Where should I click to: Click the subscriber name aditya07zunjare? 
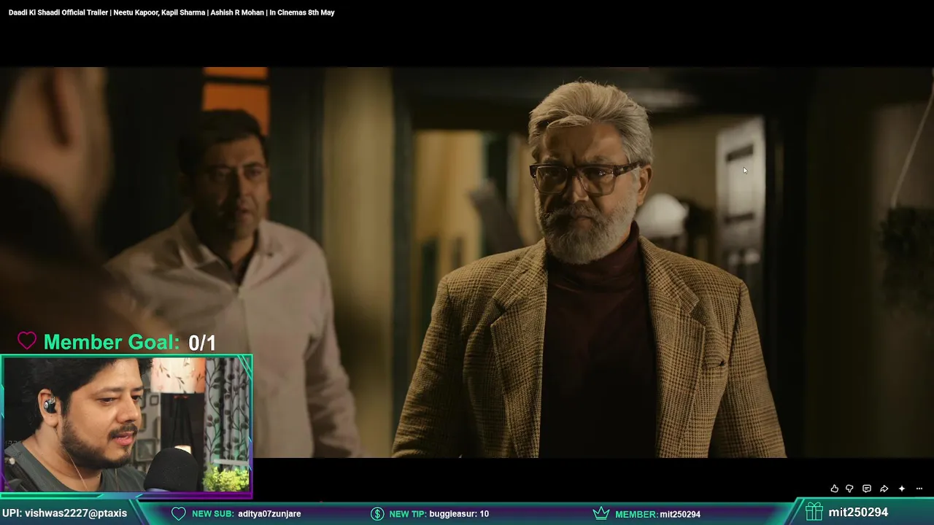tap(269, 513)
